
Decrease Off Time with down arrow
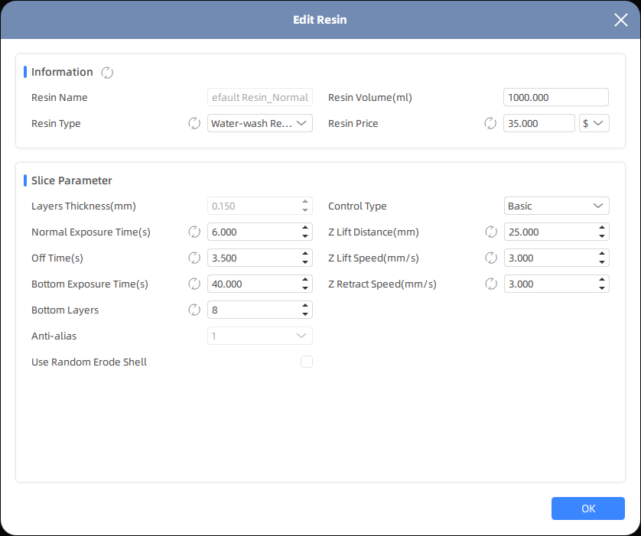305,262
